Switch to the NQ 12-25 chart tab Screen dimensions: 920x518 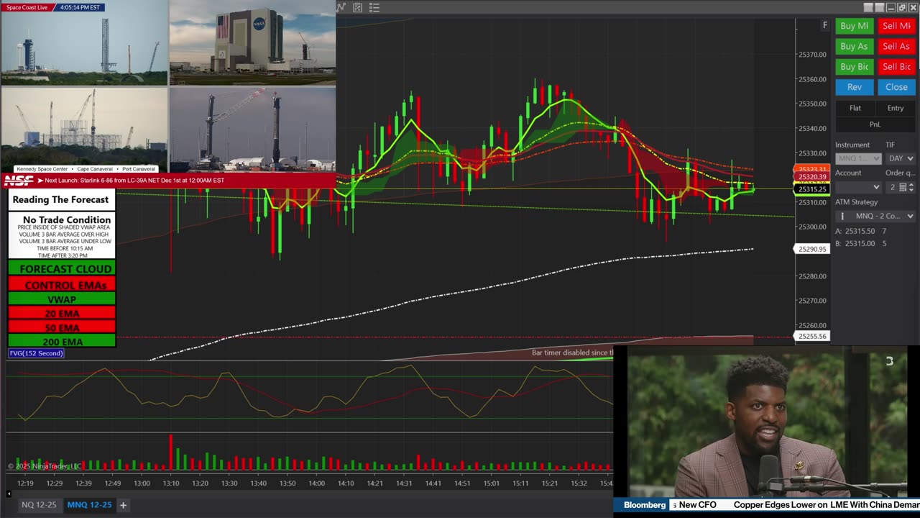pos(39,505)
